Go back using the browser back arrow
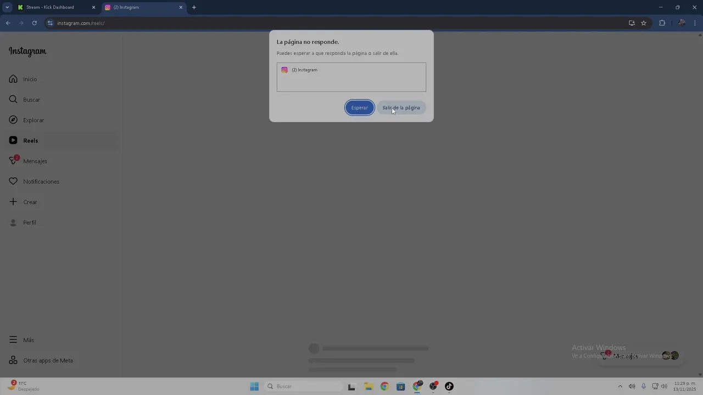 click(x=8, y=23)
